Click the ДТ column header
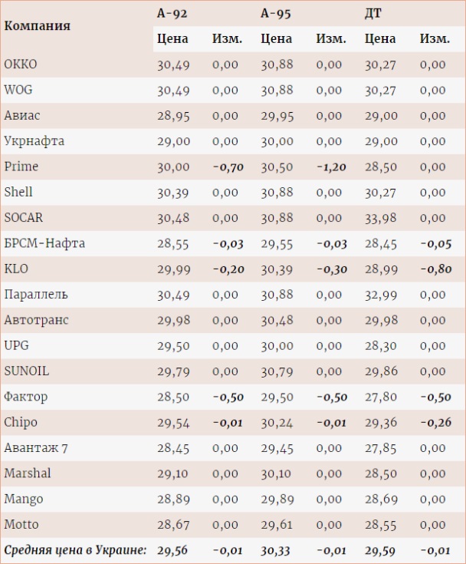The height and width of the screenshot is (564, 466). tap(373, 12)
